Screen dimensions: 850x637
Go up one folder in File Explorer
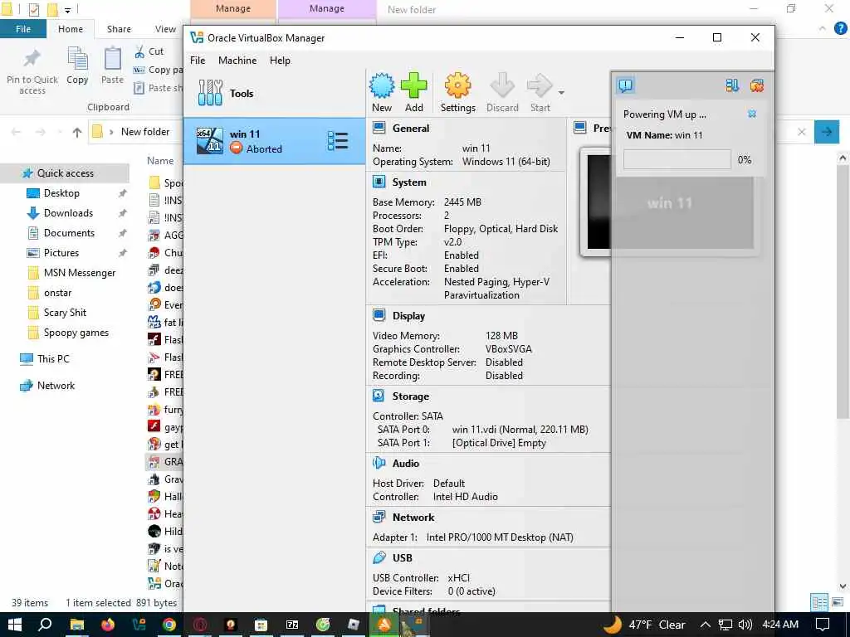(x=76, y=132)
